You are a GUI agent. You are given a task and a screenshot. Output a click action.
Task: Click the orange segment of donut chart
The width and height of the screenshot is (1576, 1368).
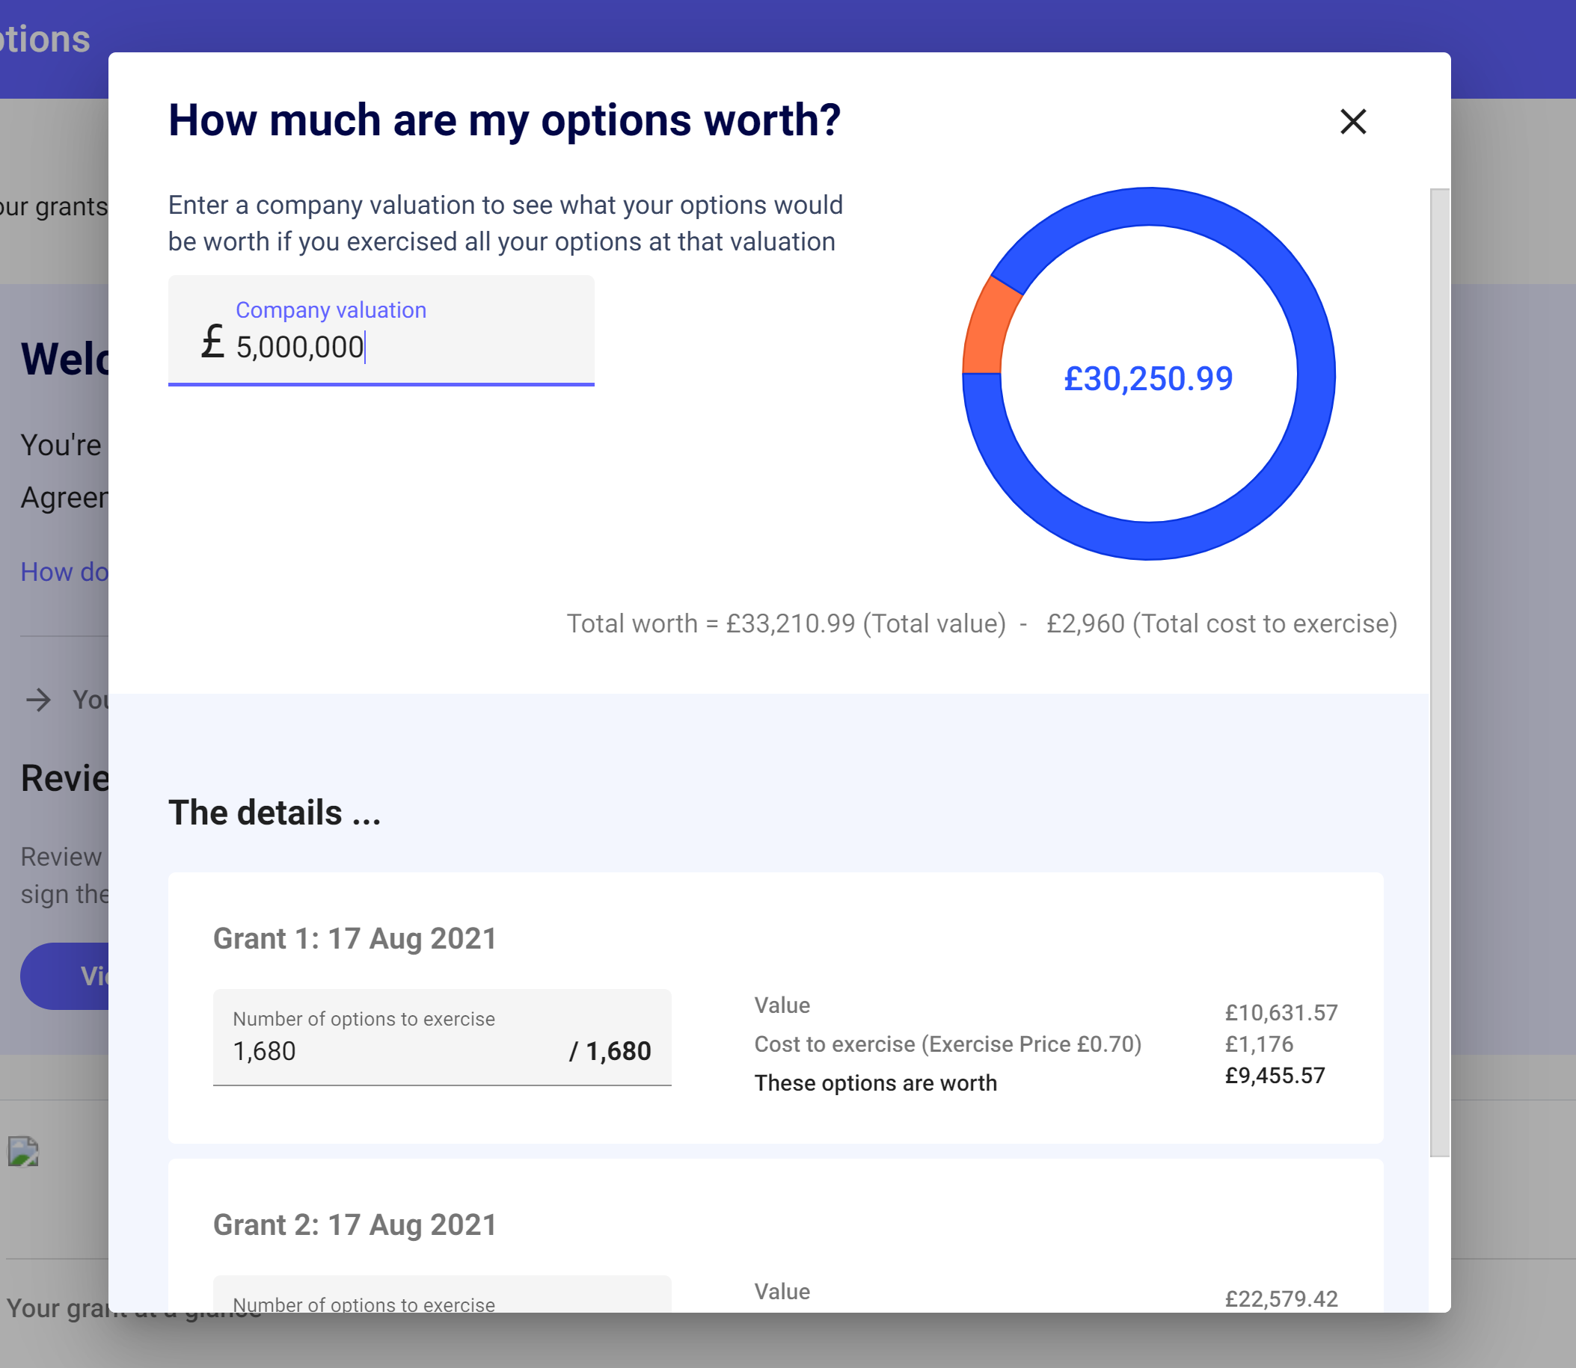(x=989, y=328)
